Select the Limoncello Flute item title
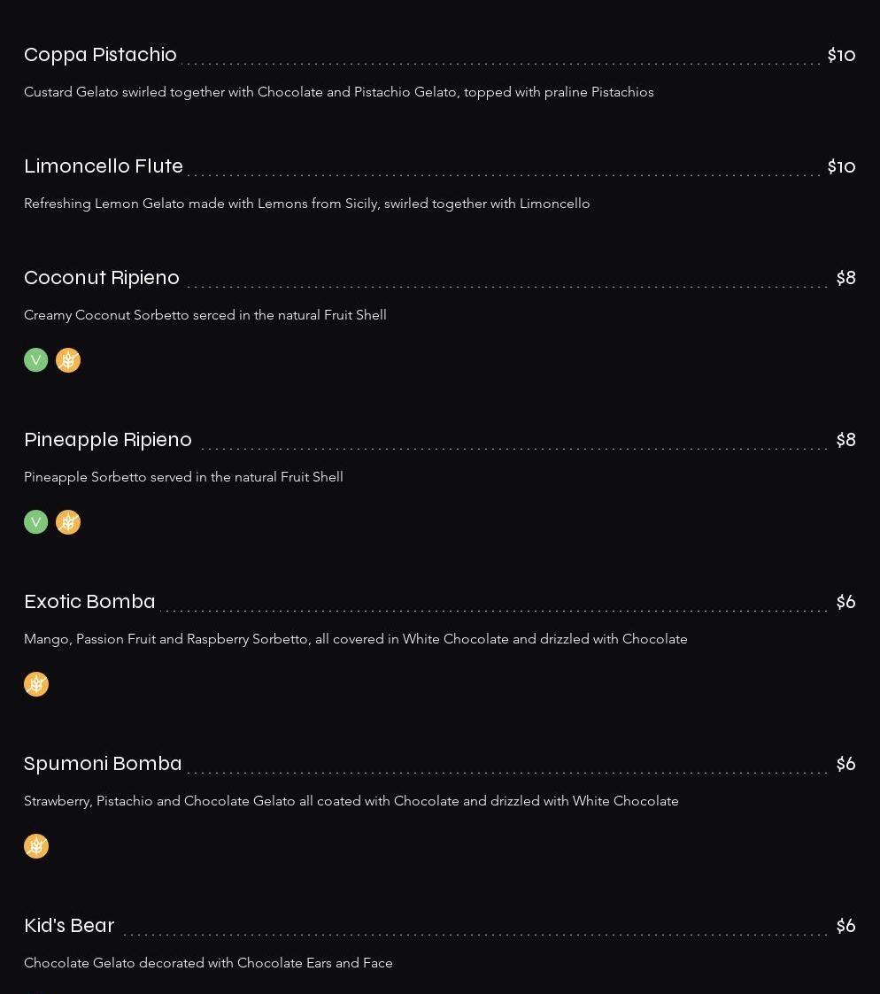 pyautogui.click(x=104, y=166)
